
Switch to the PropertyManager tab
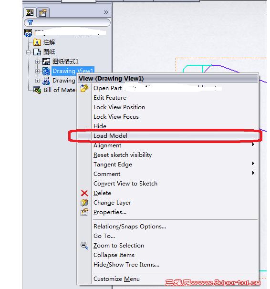(x=43, y=12)
